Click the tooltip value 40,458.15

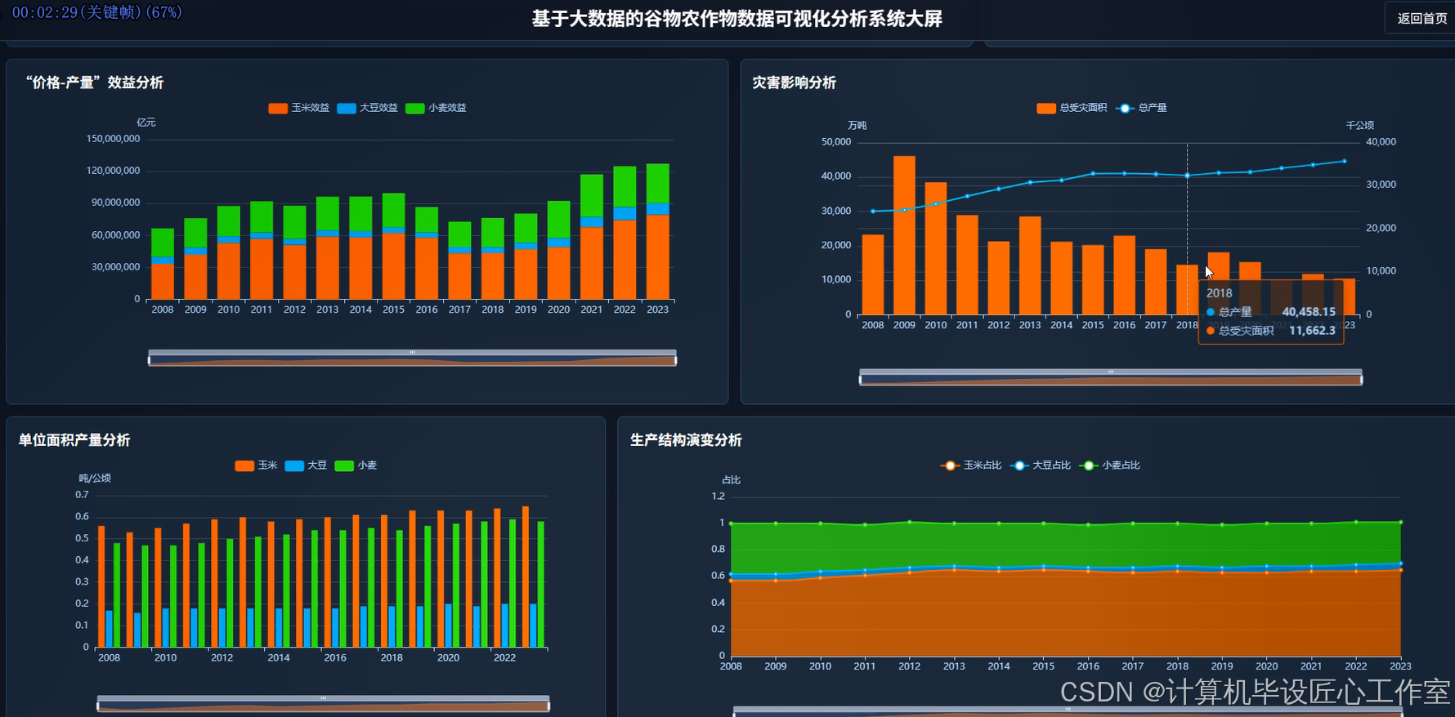coord(1309,312)
